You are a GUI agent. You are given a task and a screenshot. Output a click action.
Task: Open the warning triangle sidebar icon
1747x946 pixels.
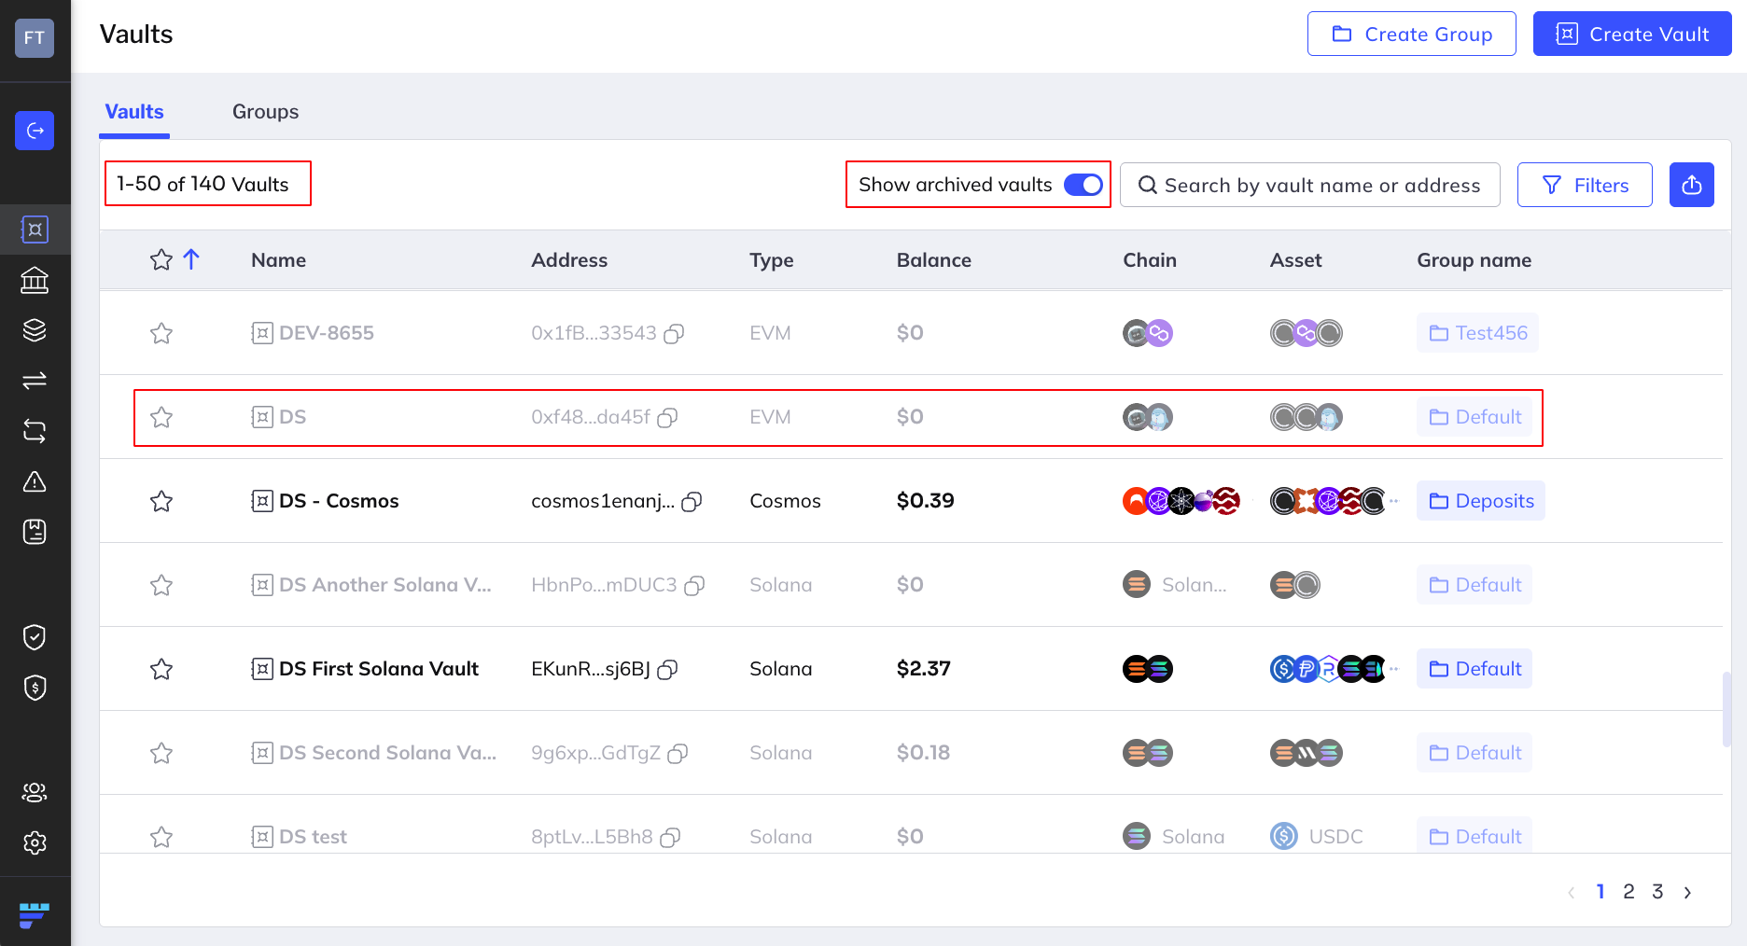(35, 481)
